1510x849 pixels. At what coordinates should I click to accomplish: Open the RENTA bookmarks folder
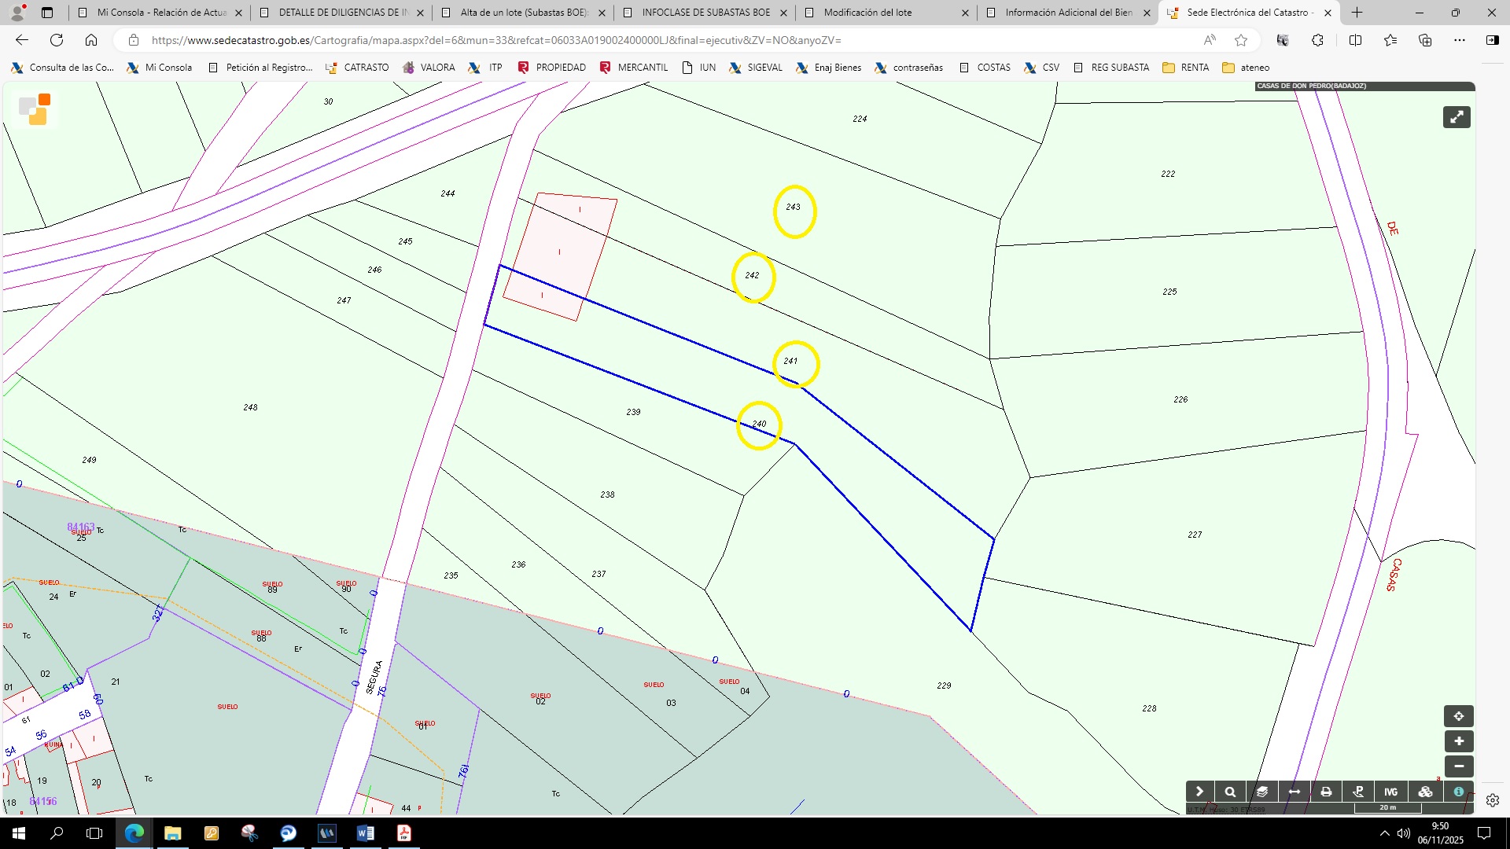pos(1185,68)
